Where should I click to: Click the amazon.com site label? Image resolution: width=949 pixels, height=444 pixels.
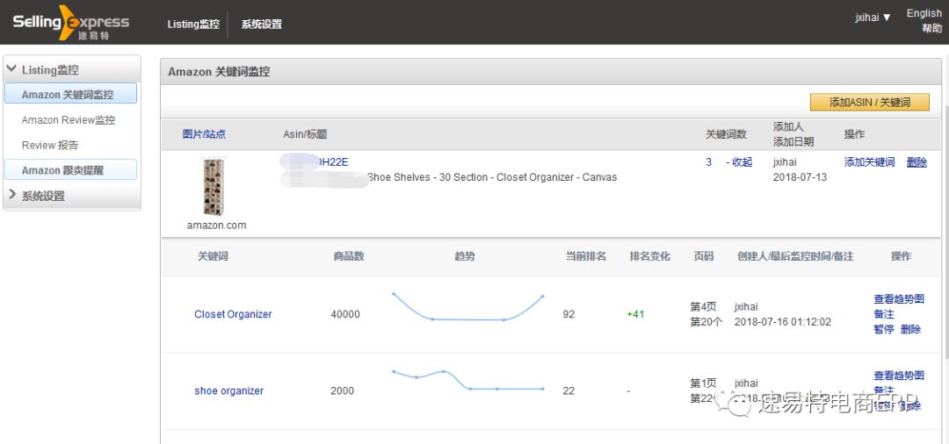coord(217,226)
